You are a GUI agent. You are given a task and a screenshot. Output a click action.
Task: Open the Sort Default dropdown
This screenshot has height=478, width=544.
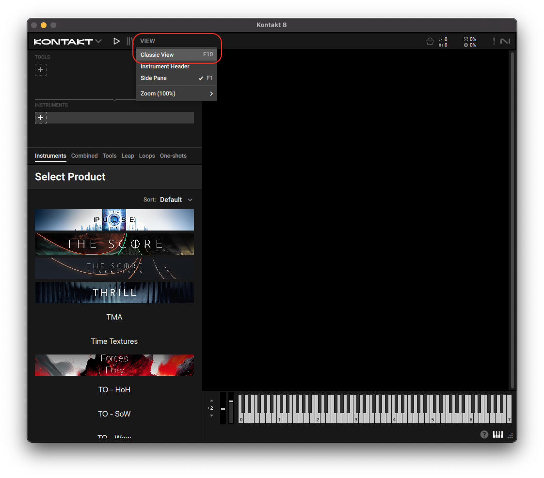click(176, 200)
